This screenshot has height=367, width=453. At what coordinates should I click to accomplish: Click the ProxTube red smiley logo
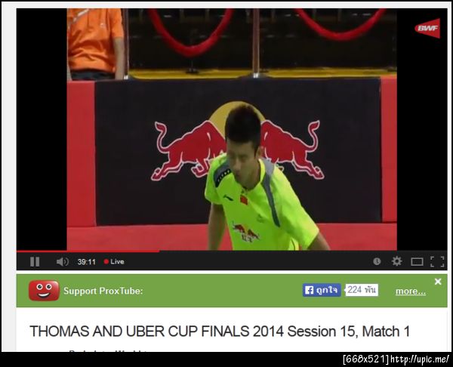44,291
